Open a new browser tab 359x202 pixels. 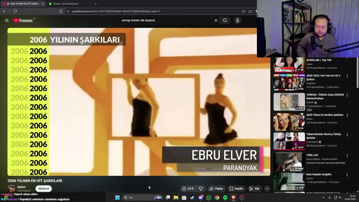(96, 4)
